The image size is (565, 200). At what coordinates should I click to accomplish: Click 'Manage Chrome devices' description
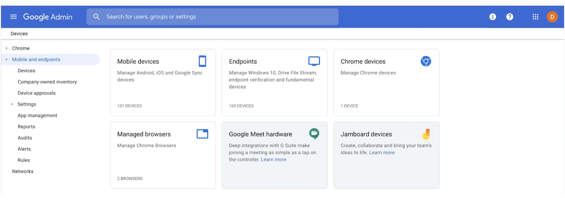click(x=368, y=73)
